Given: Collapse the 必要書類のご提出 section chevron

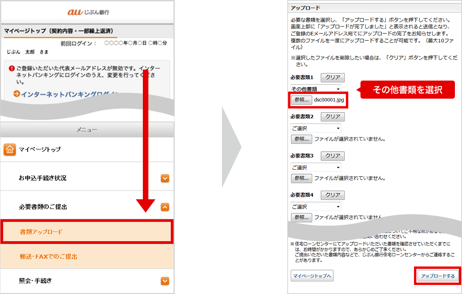Looking at the screenshot, I should [x=165, y=207].
